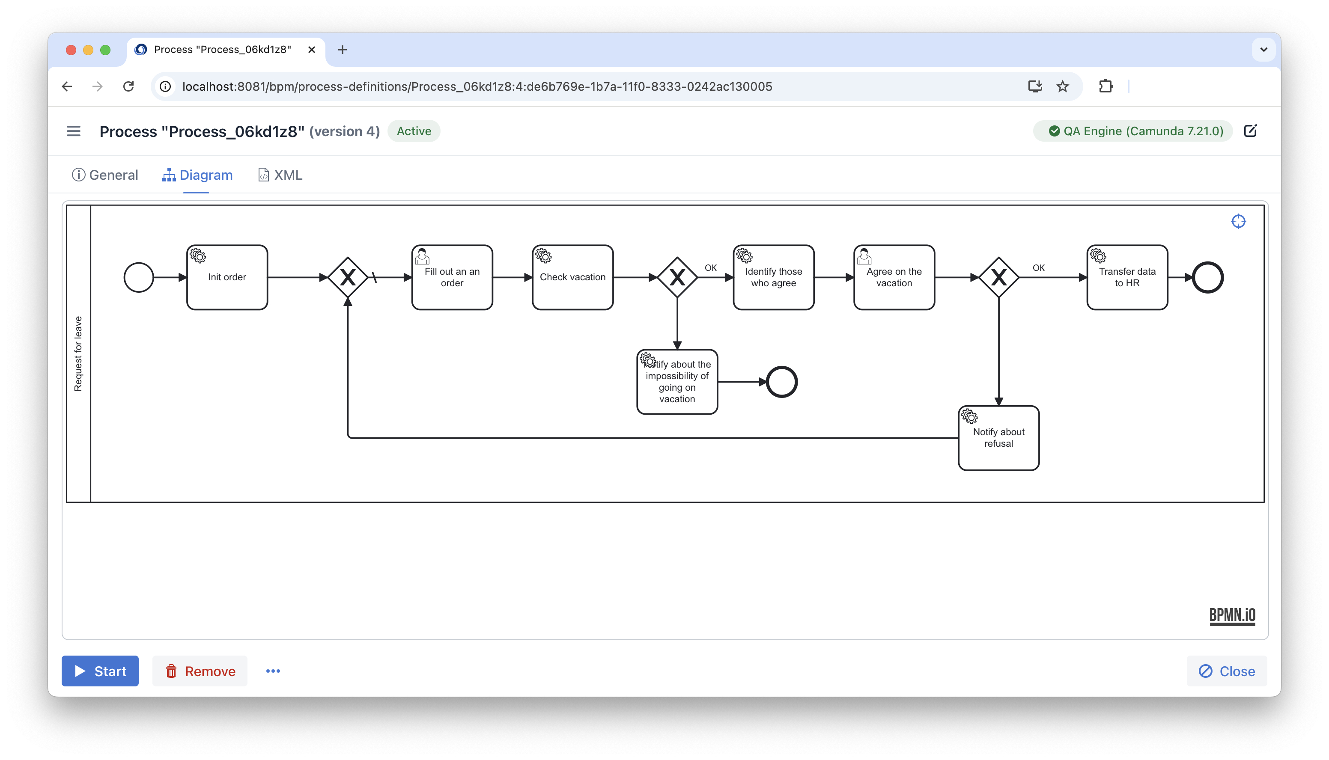Open the more actions ellipsis menu
This screenshot has height=760, width=1329.
click(273, 671)
